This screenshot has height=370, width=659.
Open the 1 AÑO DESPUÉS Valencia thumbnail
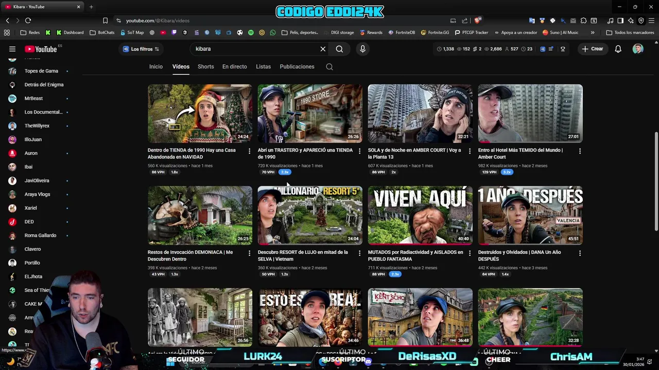pyautogui.click(x=530, y=215)
